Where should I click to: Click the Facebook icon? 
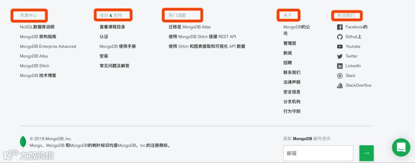coord(340,27)
